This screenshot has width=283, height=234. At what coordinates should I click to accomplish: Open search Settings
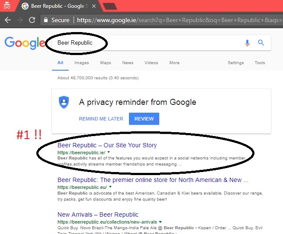236,63
